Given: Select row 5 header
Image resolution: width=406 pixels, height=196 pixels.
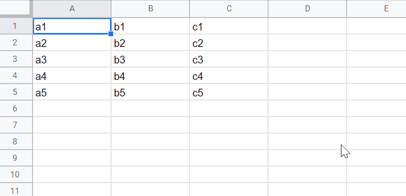Looking at the screenshot, I should pyautogui.click(x=16, y=92).
